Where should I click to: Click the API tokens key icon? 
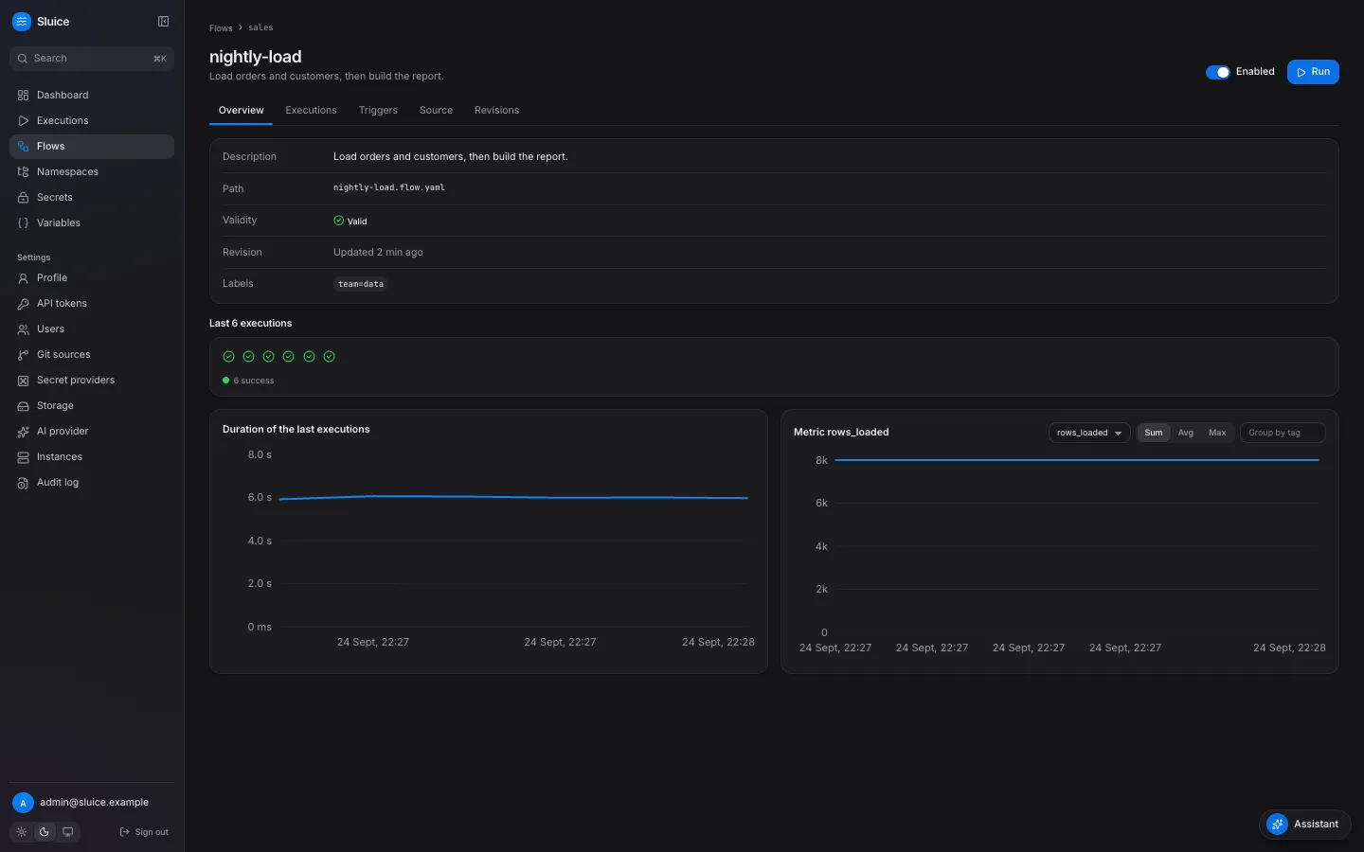[23, 304]
